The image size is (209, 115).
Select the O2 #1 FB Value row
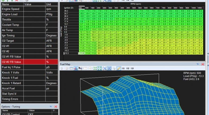coord(29,57)
